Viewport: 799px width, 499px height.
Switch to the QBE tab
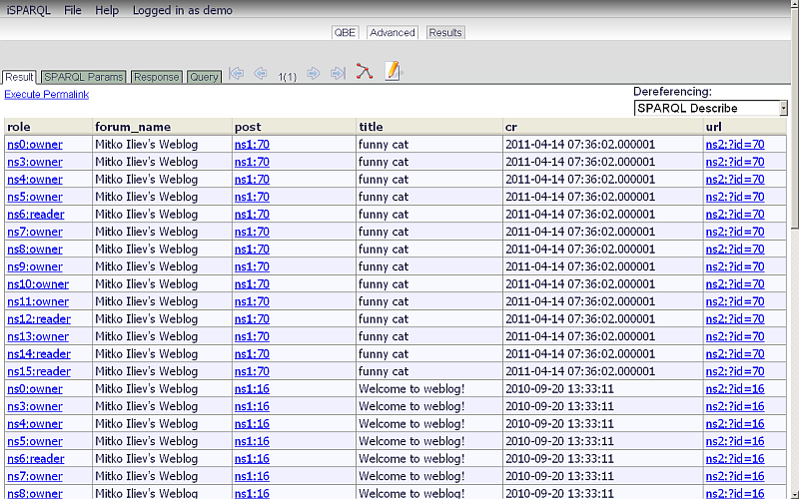click(x=345, y=33)
